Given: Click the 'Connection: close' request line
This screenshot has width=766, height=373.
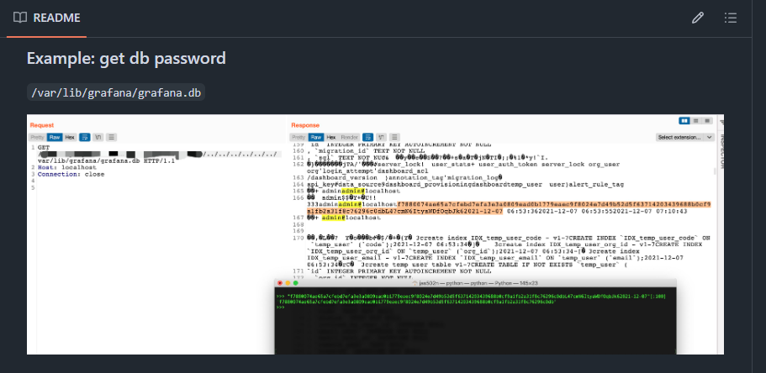Looking at the screenshot, I should coord(71,174).
